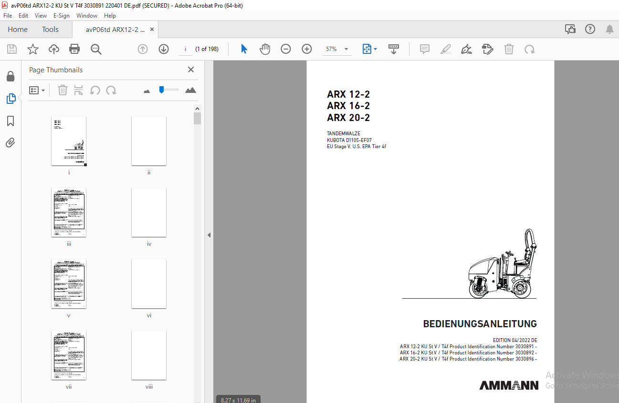Open the share with others icon
This screenshot has width=619, height=403.
coord(570,30)
